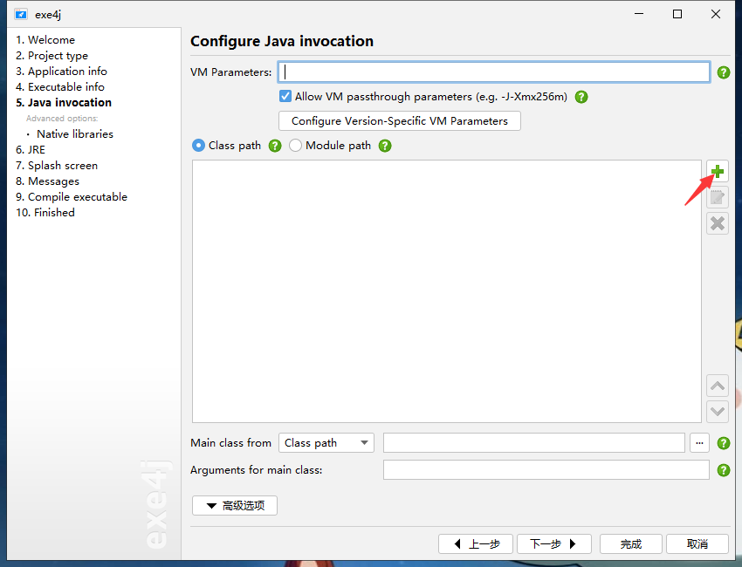Open help for VM Parameters field
The width and height of the screenshot is (742, 567).
coord(724,72)
